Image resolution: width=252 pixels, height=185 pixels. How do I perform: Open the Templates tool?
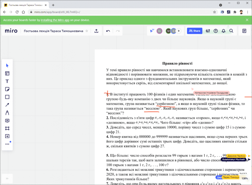[x=7, y=73]
